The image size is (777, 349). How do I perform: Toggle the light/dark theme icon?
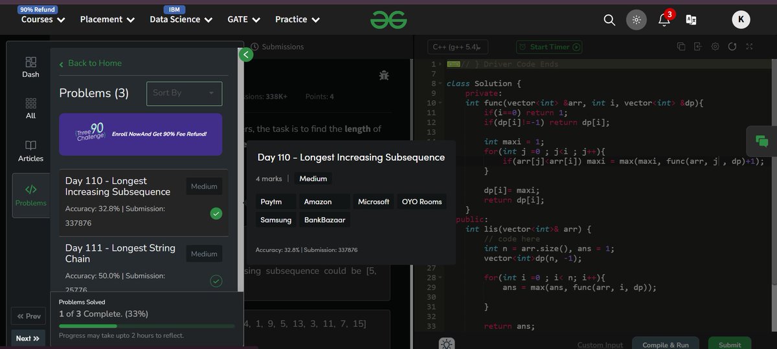coord(636,20)
